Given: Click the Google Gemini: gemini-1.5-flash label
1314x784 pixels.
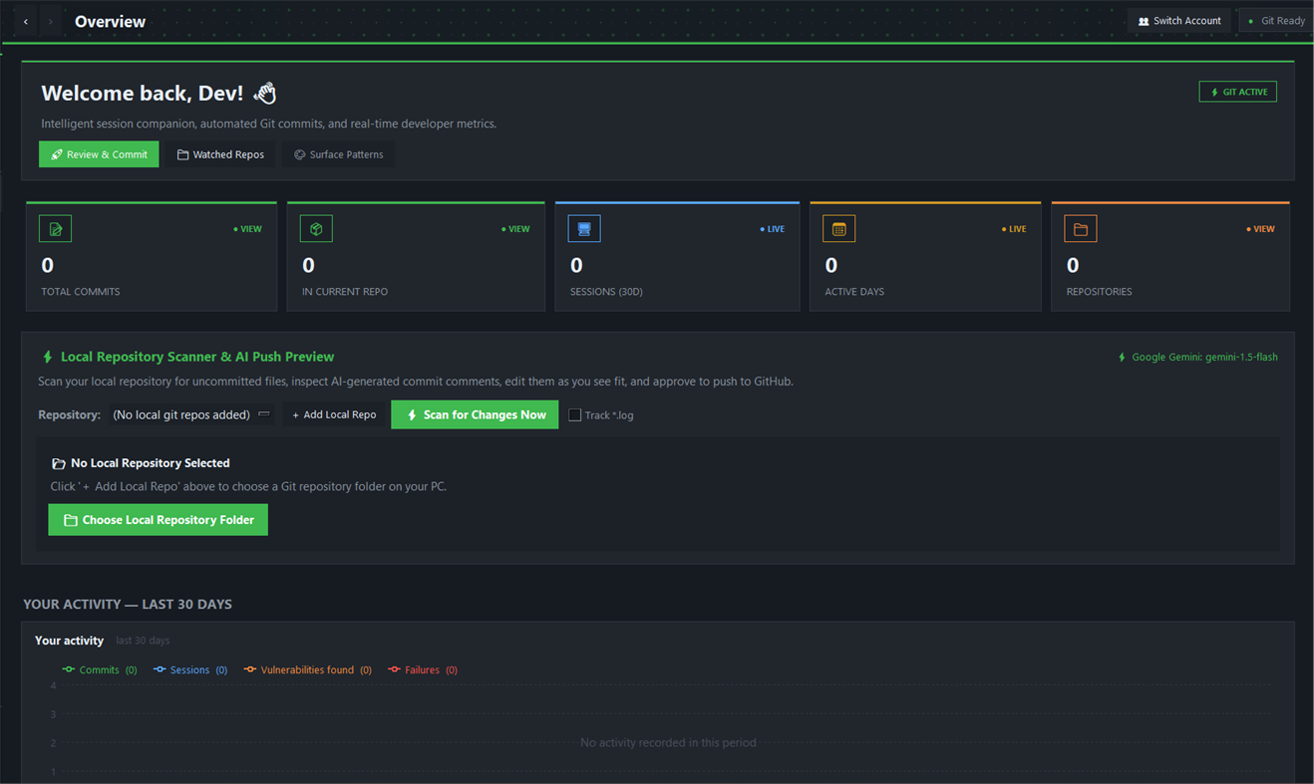Looking at the screenshot, I should [1198, 357].
